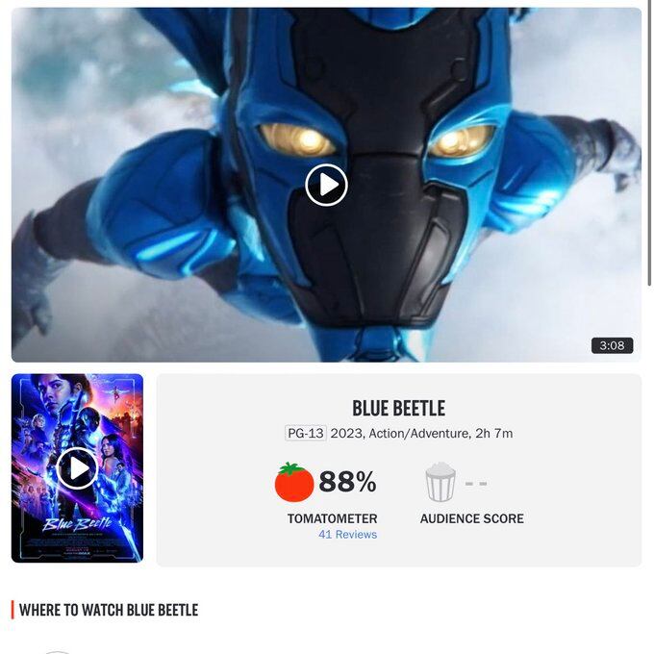Image resolution: width=654 pixels, height=654 pixels.
Task: Click the empty audience score dashes
Action: (476, 484)
